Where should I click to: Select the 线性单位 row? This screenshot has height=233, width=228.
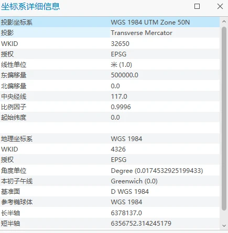tap(110, 65)
